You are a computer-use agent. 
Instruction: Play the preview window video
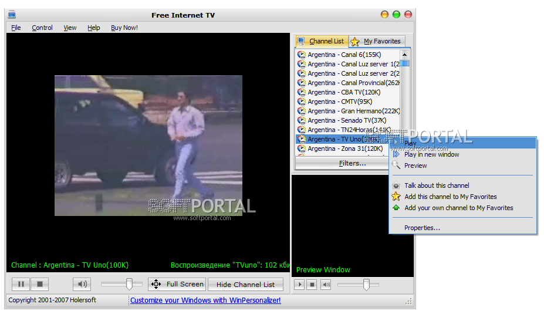click(x=299, y=285)
